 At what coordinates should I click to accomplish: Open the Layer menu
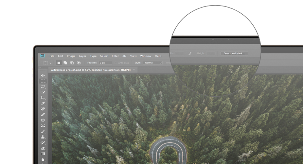pyautogui.click(x=82, y=56)
